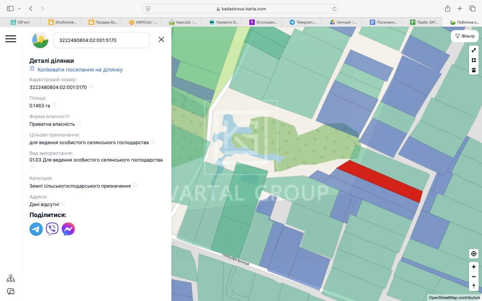Open the Фільтр map filter
Viewport: 482px width, 301px height.
tap(465, 36)
